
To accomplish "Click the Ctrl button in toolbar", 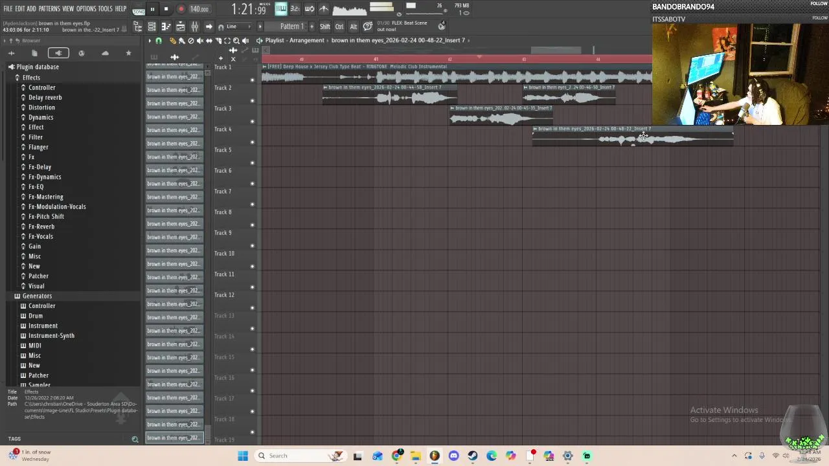I will (339, 27).
